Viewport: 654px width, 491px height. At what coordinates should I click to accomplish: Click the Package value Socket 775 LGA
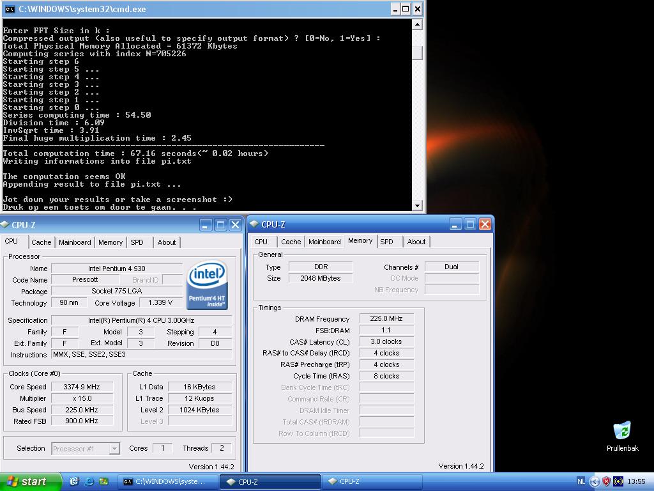point(117,291)
